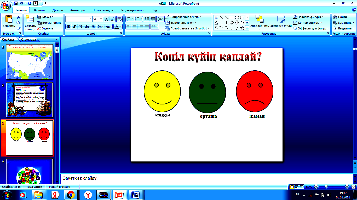Increase font size with the large A icon
Image resolution: width=357 pixels, height=200 pixels.
pyautogui.click(x=107, y=19)
